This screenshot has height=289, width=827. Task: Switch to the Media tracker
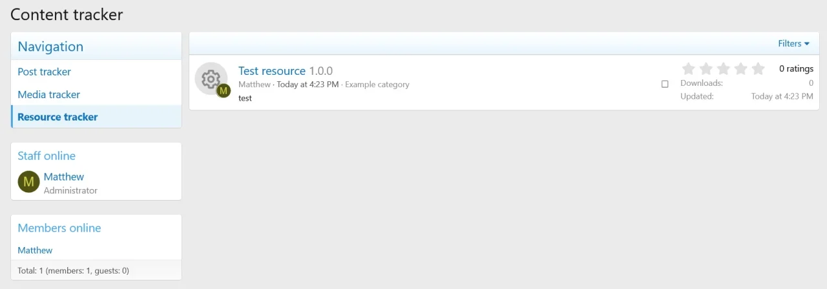click(x=49, y=94)
